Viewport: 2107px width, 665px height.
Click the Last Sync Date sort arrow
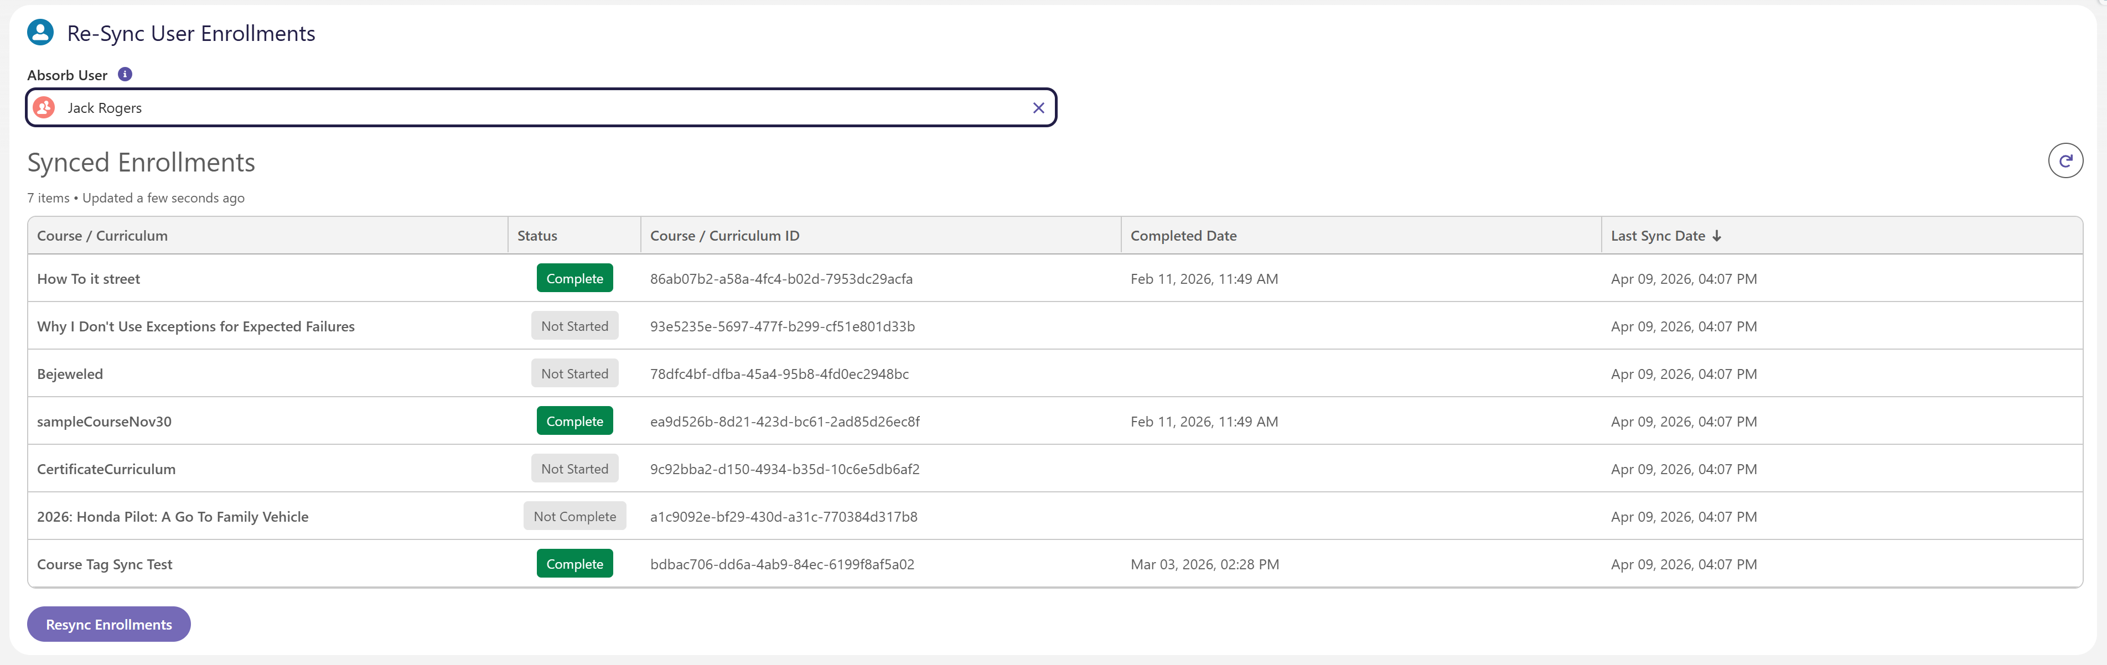1716,236
